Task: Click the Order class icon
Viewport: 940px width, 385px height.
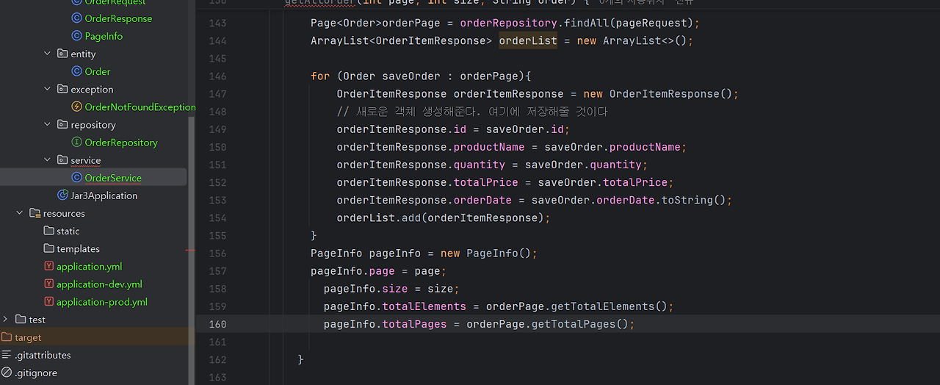Action: point(77,71)
